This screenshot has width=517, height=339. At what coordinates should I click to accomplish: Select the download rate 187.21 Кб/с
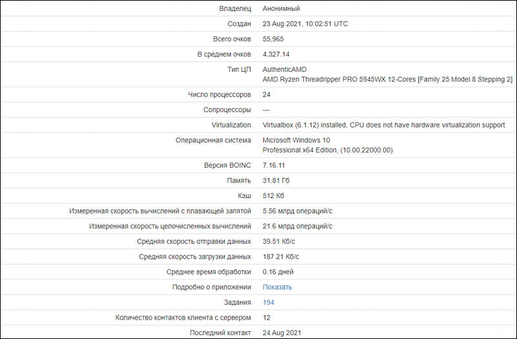coord(280,256)
